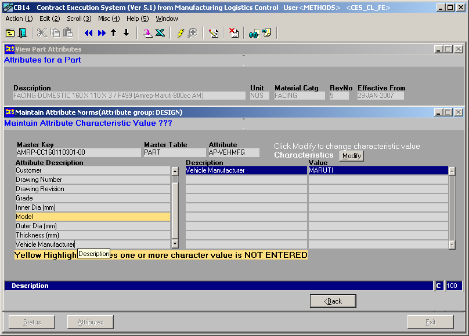Viewport: 469px width, 336px height.
Task: Click the exit door toolbar icon
Action: 23,33
